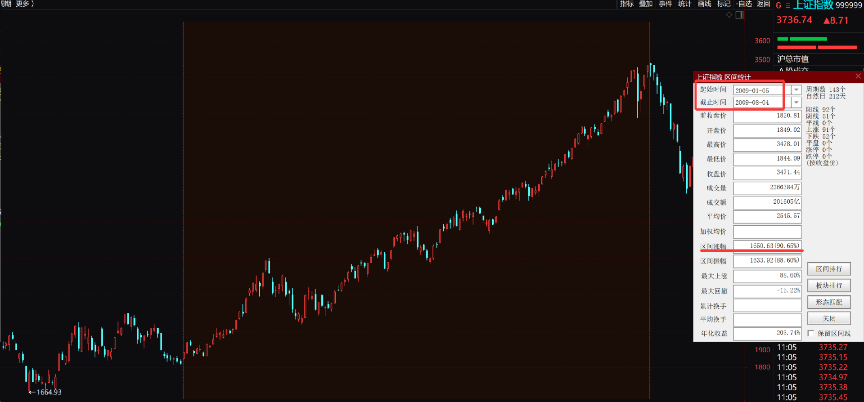Click the 板块排行 button
This screenshot has height=402, width=864.
coord(829,286)
